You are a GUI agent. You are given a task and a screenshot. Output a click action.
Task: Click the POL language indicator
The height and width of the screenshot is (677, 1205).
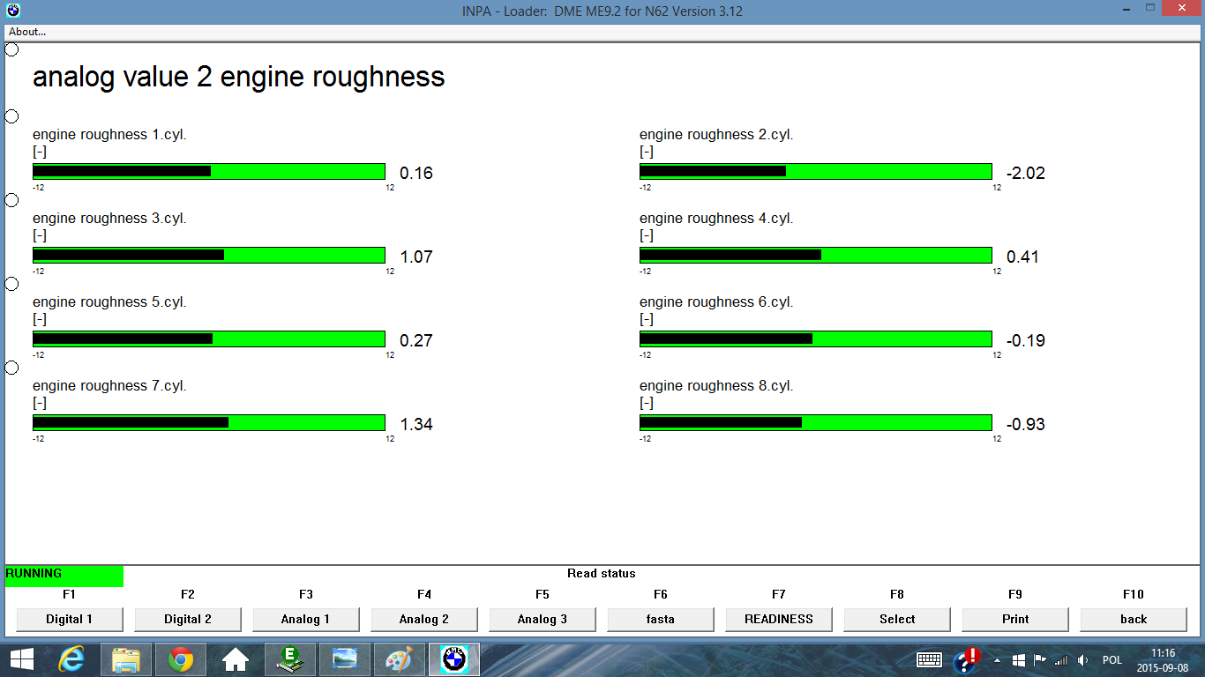pos(1111,659)
